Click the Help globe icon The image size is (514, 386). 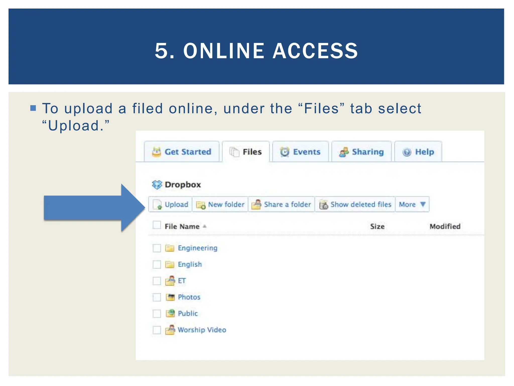[407, 152]
